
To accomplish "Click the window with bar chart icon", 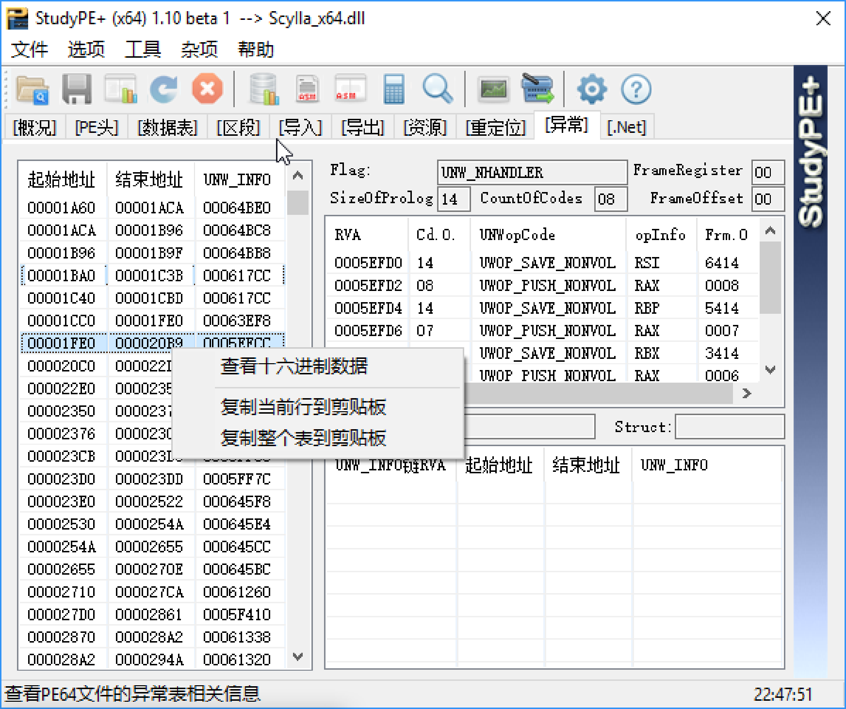I will coord(120,89).
